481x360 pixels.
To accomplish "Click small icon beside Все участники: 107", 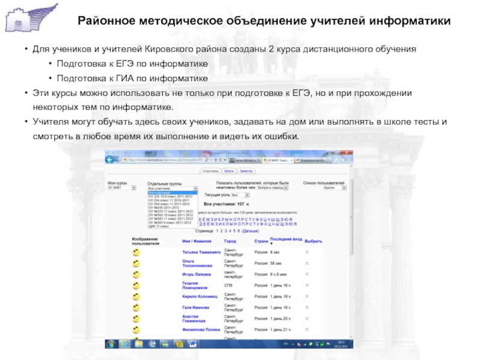I will pos(247,204).
